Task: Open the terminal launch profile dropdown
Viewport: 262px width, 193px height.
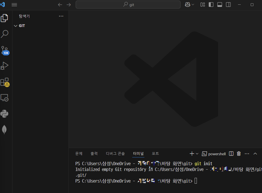Action: (197, 154)
